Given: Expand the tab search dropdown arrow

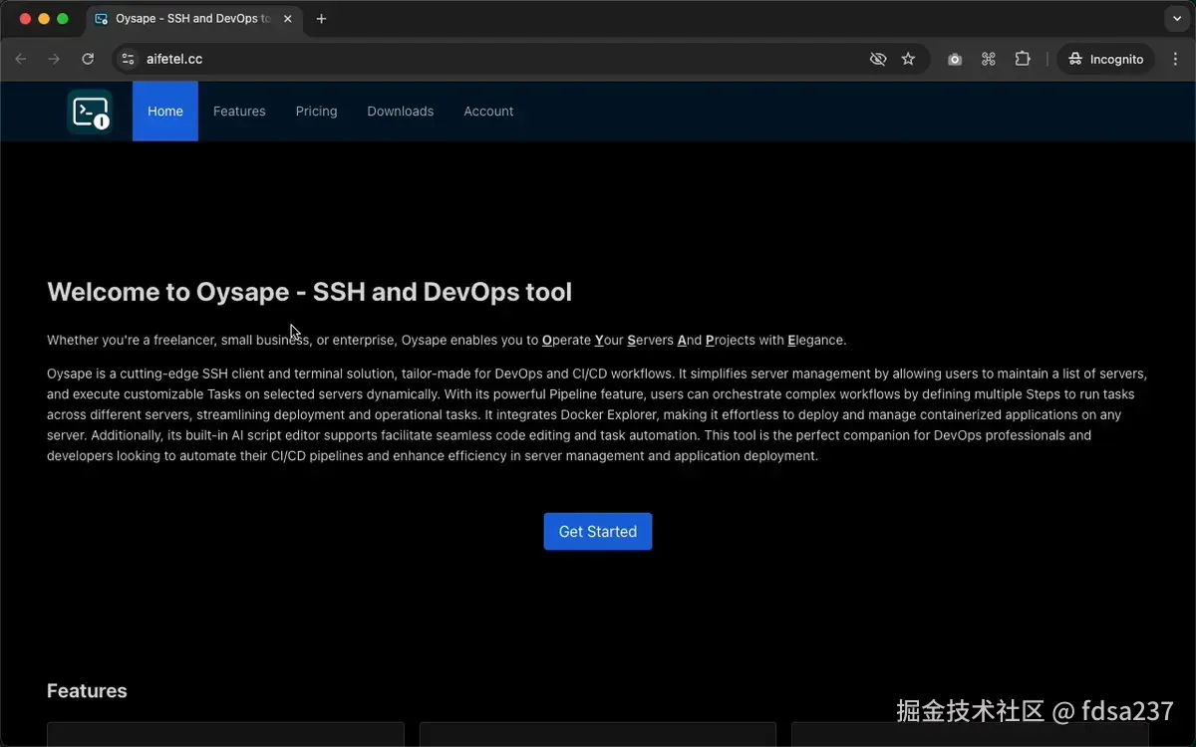Looking at the screenshot, I should pyautogui.click(x=1177, y=19).
